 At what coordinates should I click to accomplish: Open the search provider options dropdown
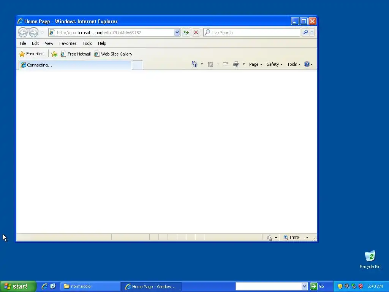(x=312, y=32)
